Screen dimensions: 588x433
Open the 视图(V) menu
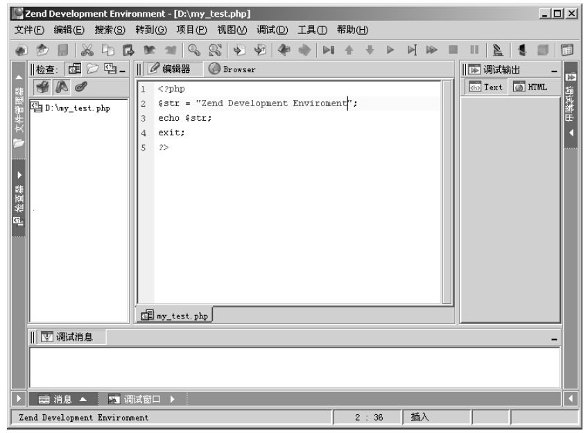[232, 30]
